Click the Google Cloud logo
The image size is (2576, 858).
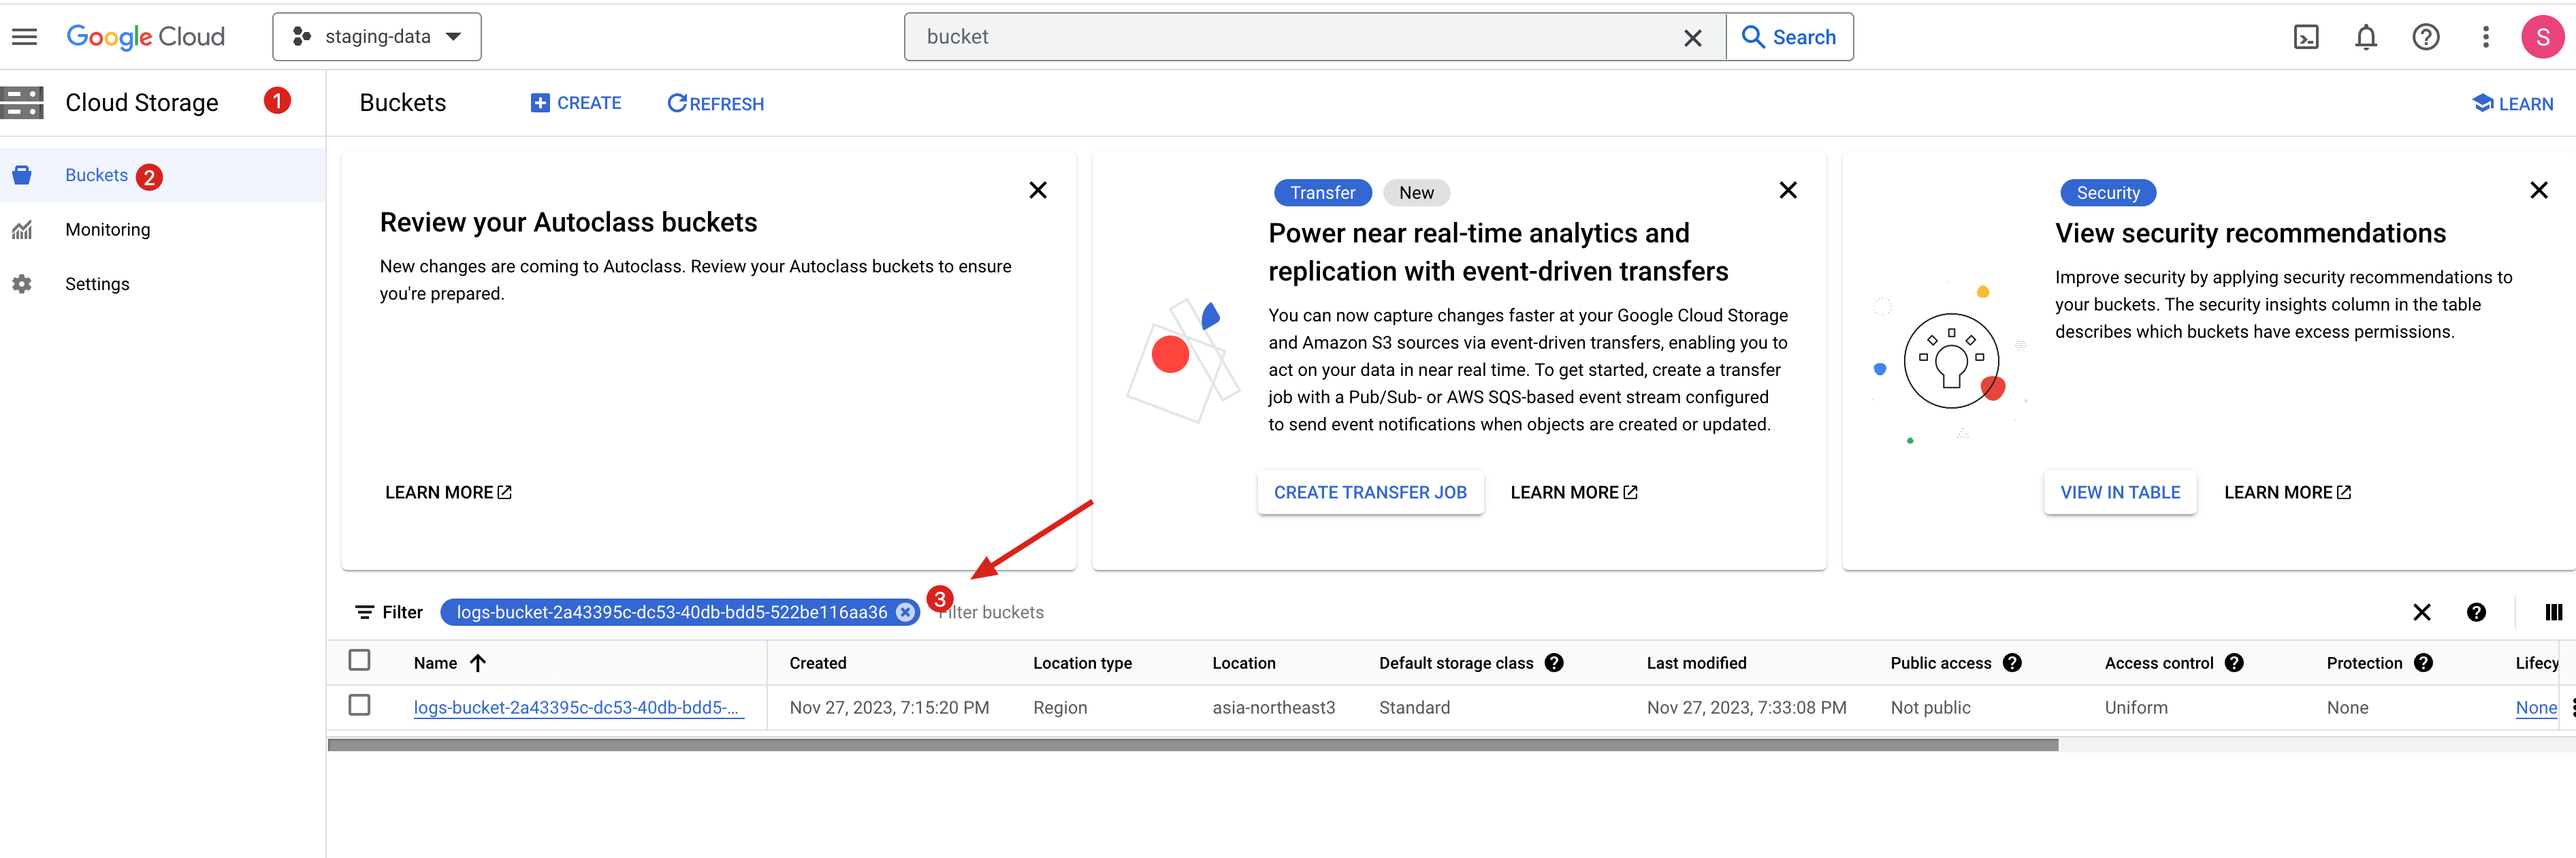pos(146,37)
